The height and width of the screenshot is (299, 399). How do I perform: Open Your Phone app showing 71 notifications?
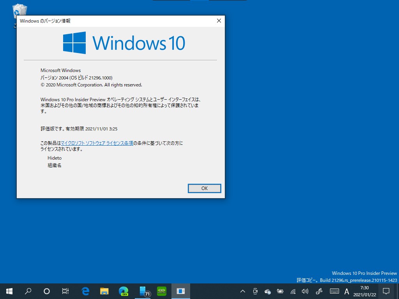tap(143, 291)
